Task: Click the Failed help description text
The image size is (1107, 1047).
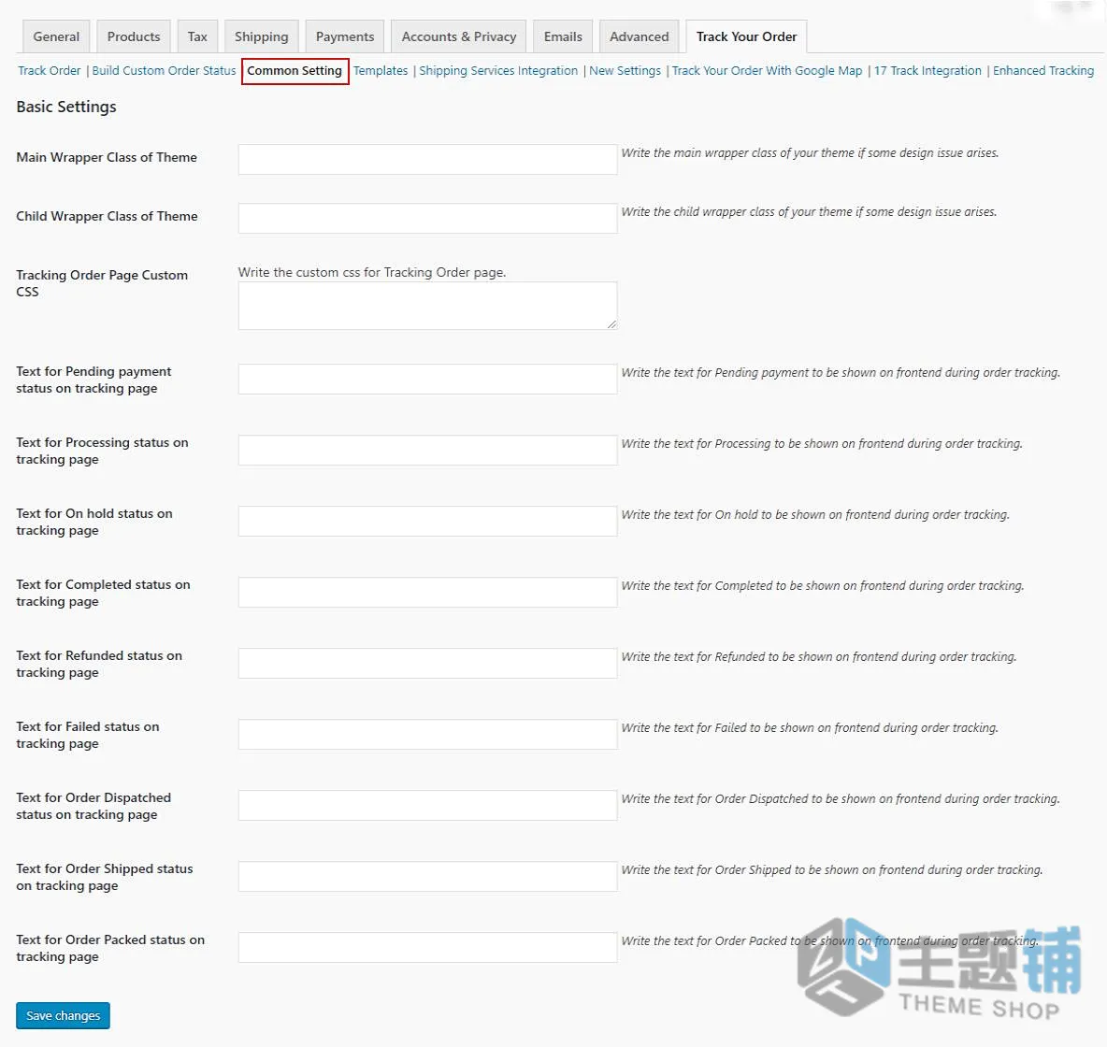Action: point(810,728)
